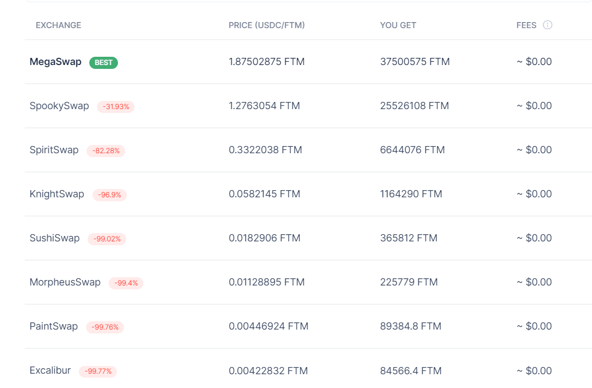Click the fee value in KnightSwap row
Screen dimensions: 592x388
[534, 194]
